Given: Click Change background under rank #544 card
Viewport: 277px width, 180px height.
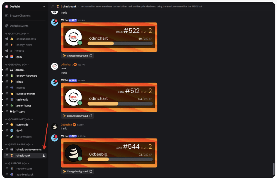Looking at the screenshot, I should tap(77, 171).
